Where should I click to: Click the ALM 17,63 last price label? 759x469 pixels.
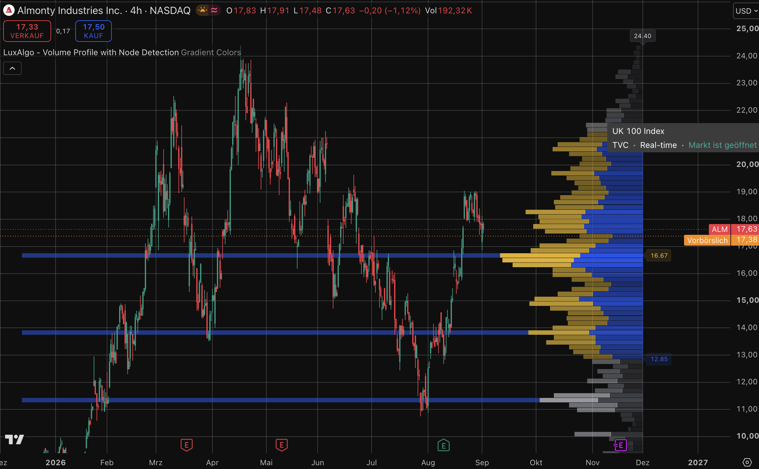[734, 229]
